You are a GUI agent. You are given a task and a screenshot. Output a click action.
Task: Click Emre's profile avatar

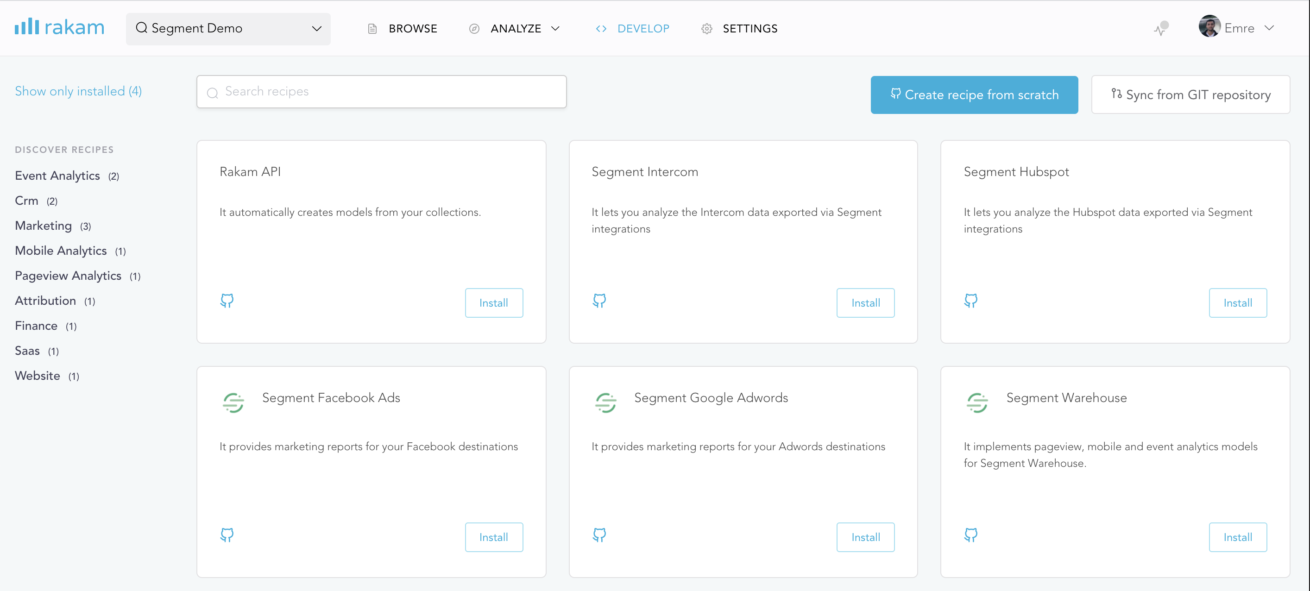[x=1209, y=26]
